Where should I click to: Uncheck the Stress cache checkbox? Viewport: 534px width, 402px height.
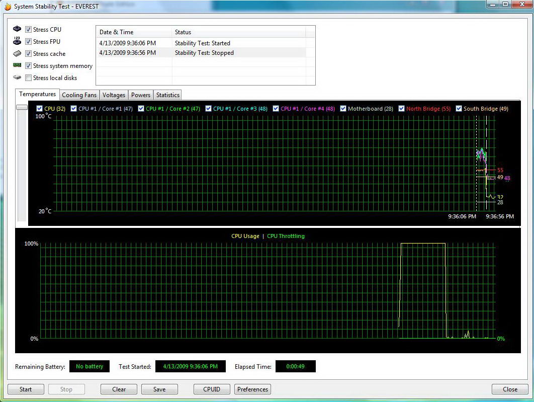28,53
